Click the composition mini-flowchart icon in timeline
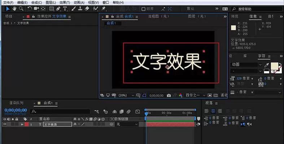The image size is (284, 144). click(97, 112)
